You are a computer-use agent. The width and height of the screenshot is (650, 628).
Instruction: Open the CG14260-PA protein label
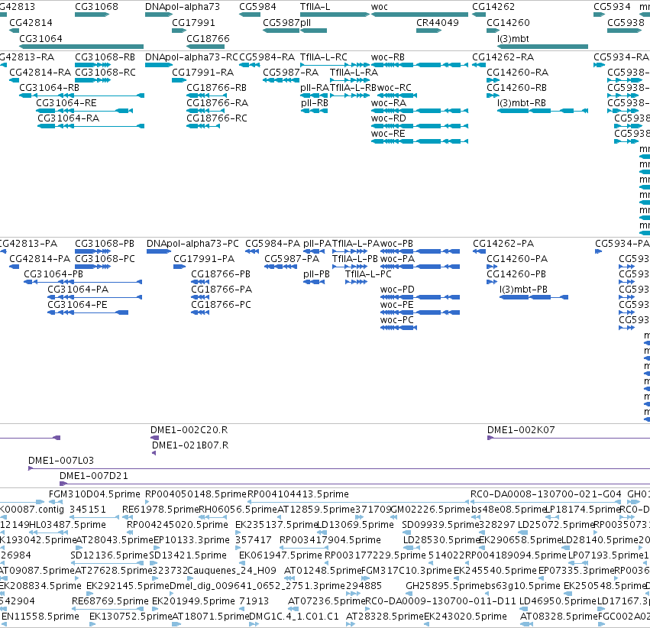coord(517,259)
